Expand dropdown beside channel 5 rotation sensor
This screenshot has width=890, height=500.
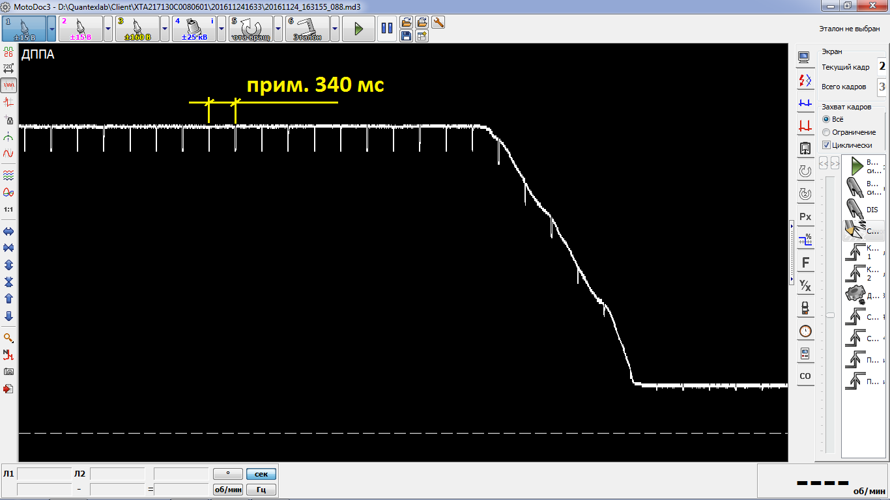(278, 29)
